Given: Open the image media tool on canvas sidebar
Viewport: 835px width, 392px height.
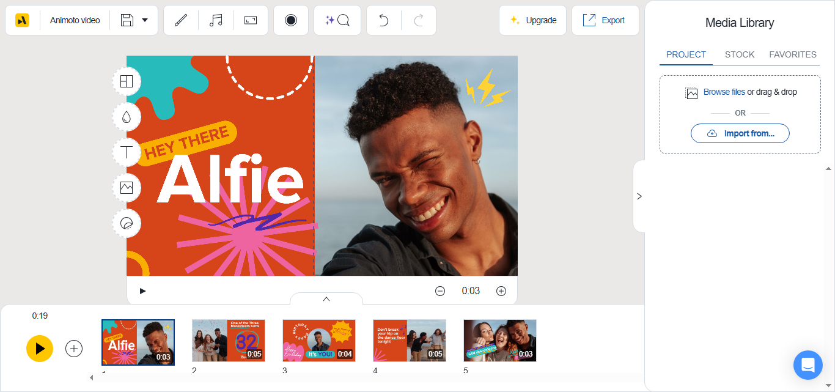Looking at the screenshot, I should coord(127,188).
